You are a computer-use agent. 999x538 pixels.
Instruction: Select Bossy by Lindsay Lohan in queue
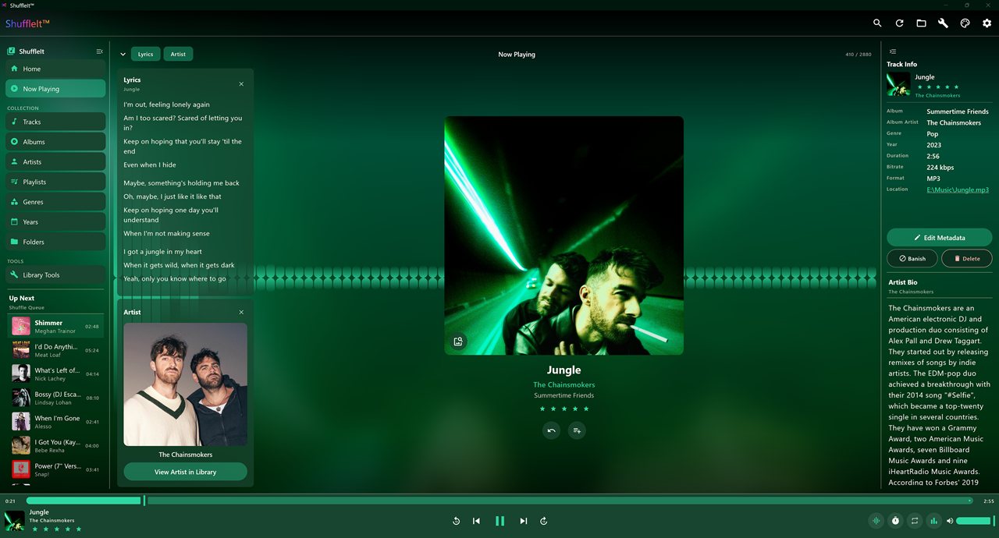point(55,398)
